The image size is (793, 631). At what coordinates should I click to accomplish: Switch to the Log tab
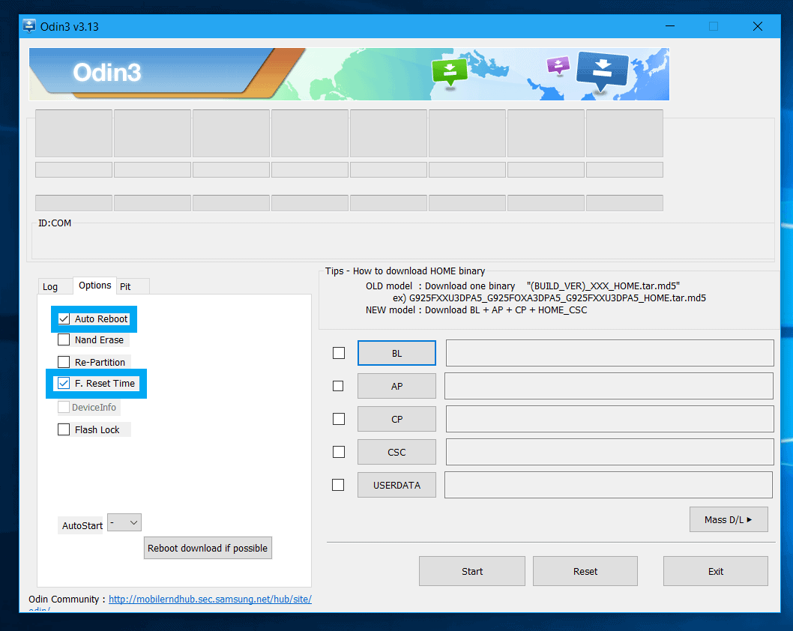tap(50, 287)
